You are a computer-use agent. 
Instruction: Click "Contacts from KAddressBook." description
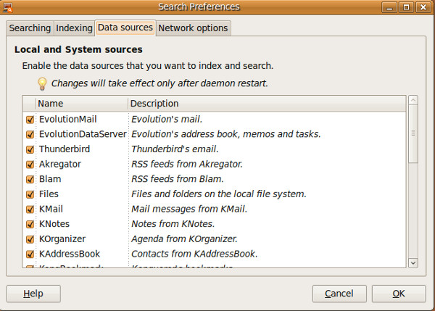pos(194,254)
